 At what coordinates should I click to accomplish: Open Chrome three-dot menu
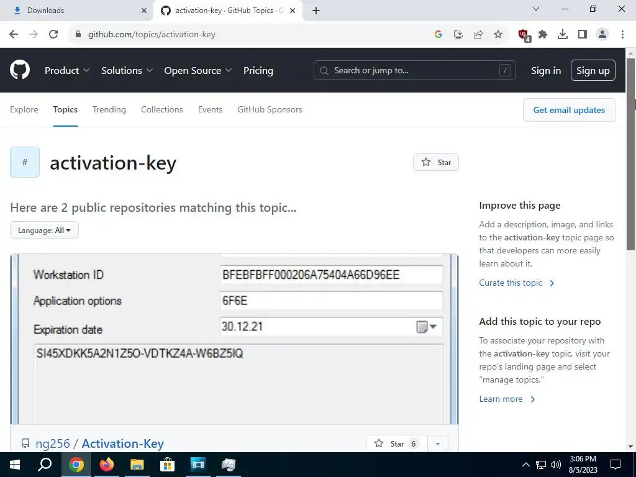click(622, 35)
